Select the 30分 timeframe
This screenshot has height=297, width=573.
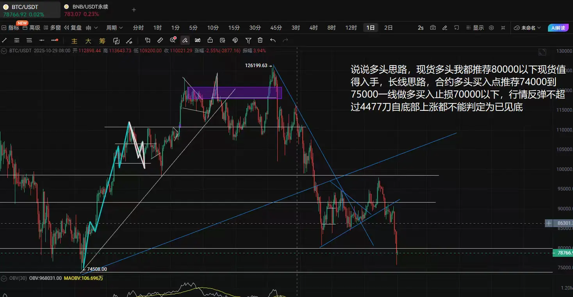255,28
